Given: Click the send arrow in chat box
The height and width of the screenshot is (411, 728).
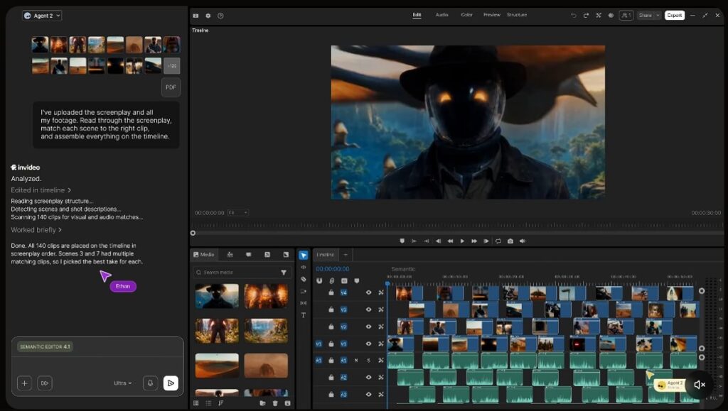Looking at the screenshot, I should tap(171, 383).
